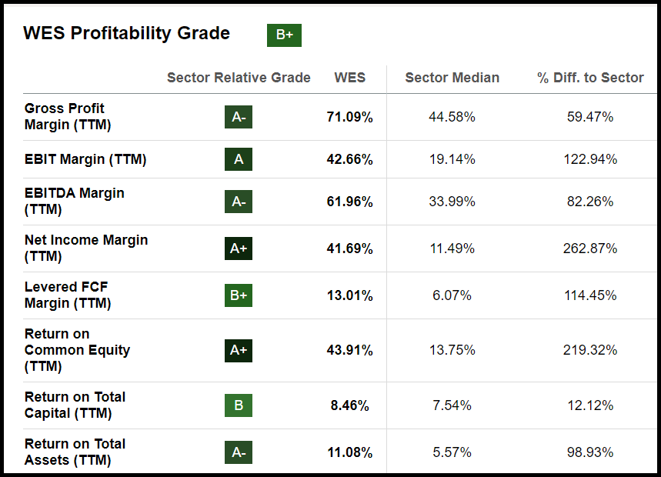Screen dimensions: 661x477
Task: Click the A grade badge for EBIT Margin
Action: click(239, 159)
